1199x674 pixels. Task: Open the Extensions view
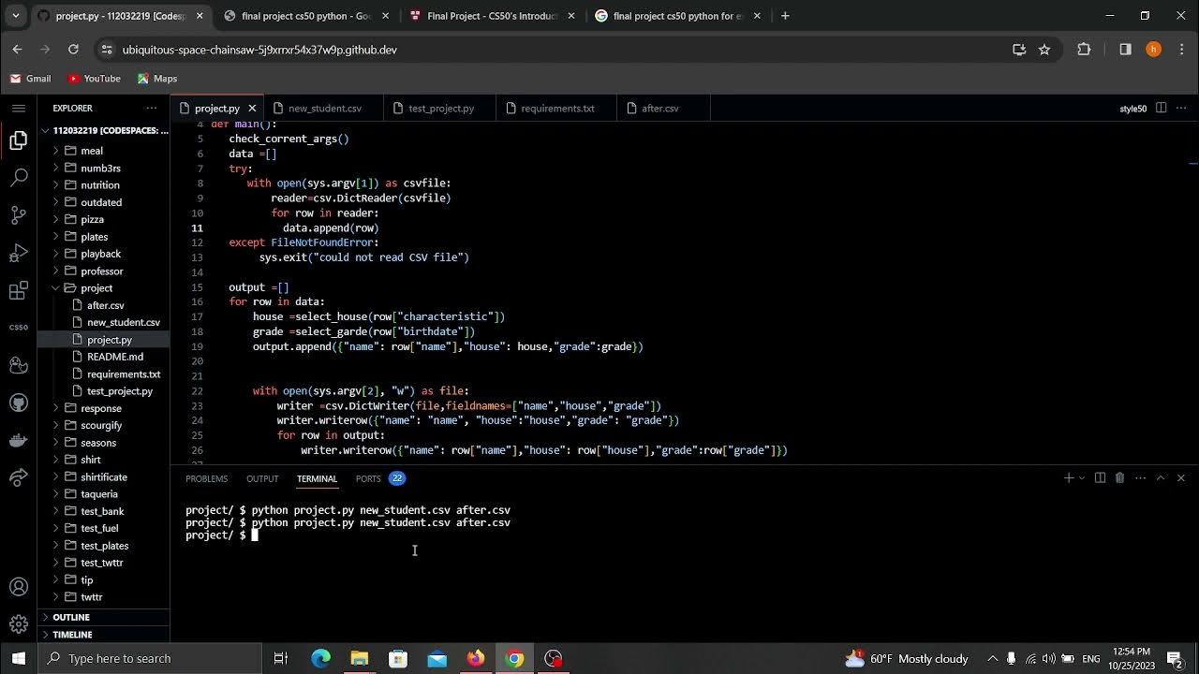click(x=18, y=291)
